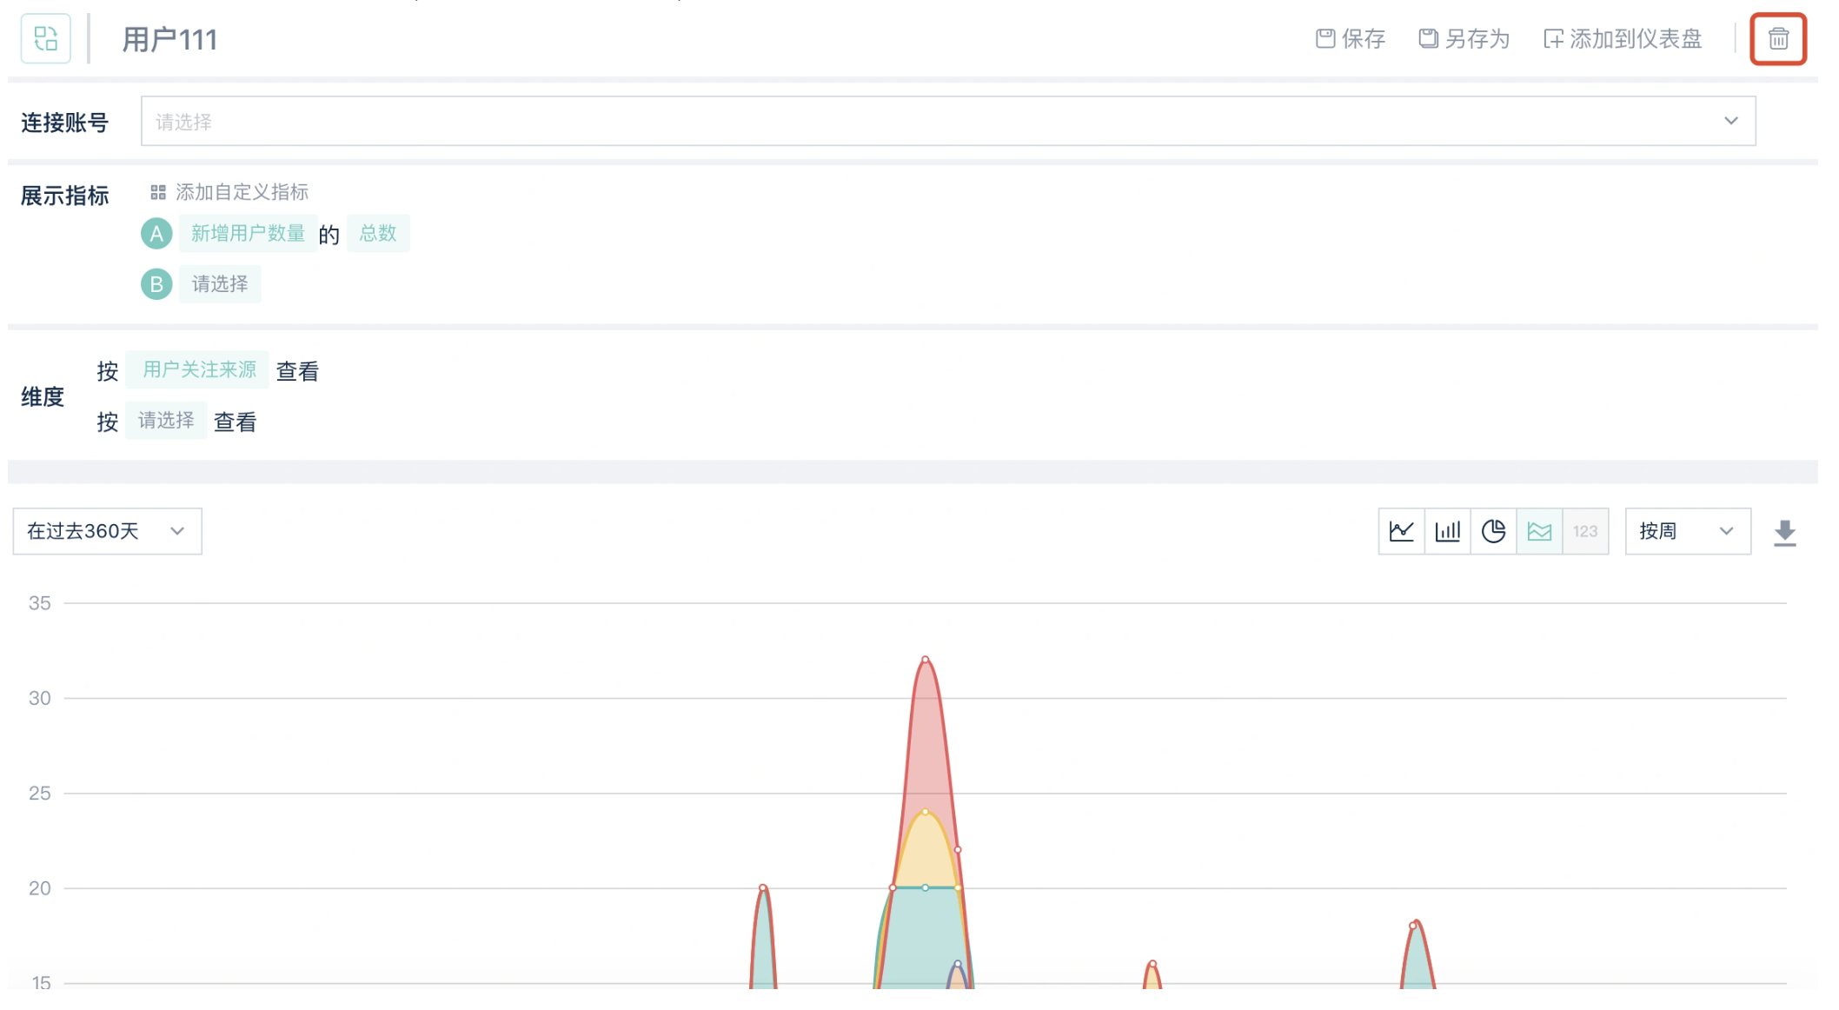The image size is (1839, 1010).
Task: Click the 请选择 selector for metric B
Action: 219,284
